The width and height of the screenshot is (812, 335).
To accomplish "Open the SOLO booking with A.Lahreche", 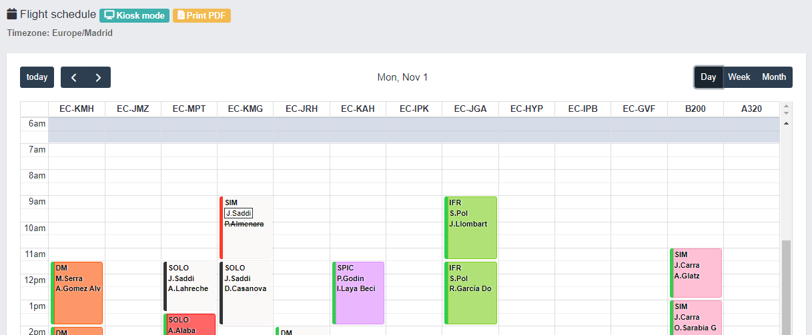I will 189,286.
